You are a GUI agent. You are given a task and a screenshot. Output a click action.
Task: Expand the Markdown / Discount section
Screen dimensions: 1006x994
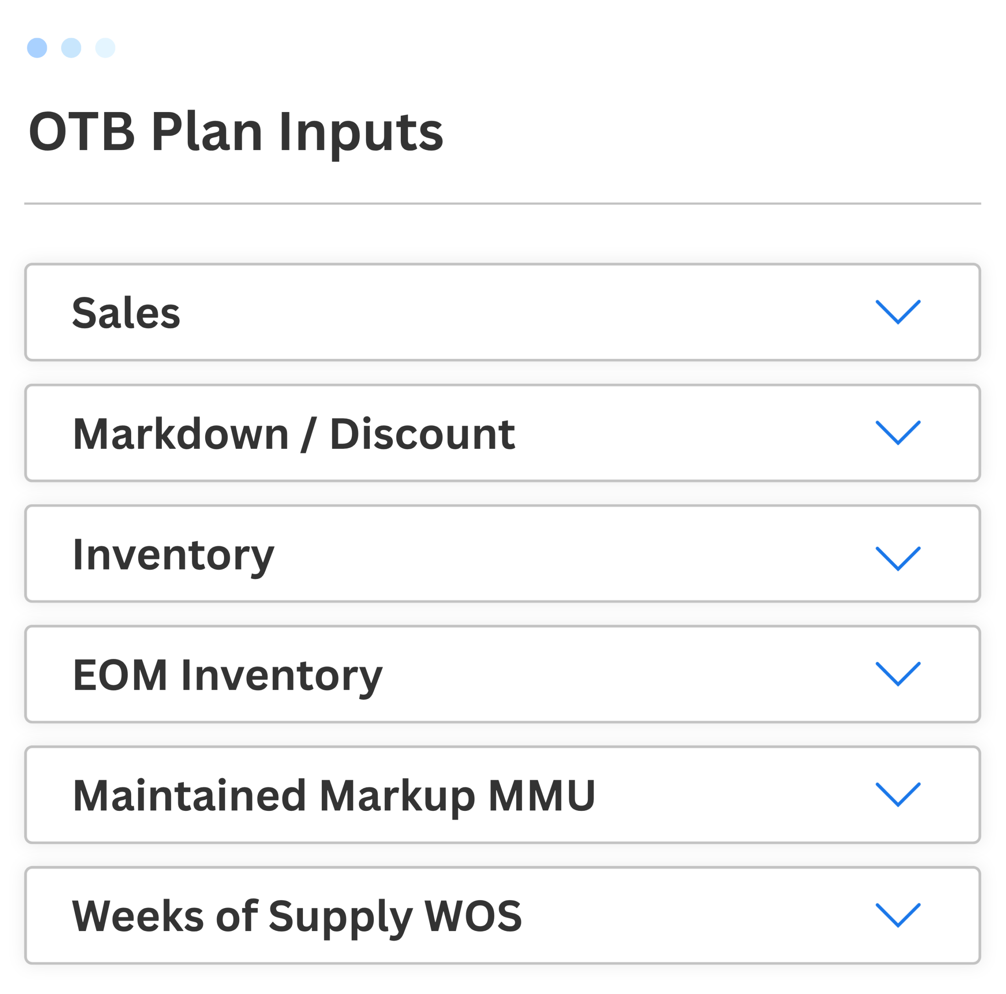tap(503, 433)
